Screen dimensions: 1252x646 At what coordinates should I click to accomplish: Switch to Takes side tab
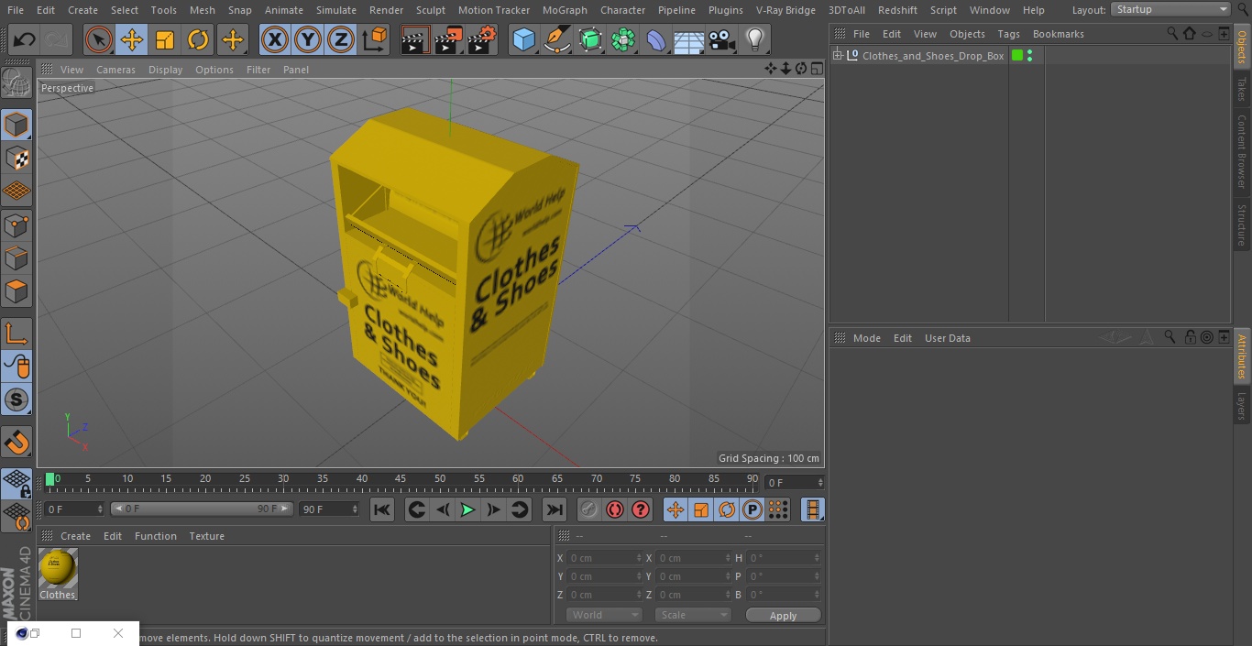tap(1242, 89)
